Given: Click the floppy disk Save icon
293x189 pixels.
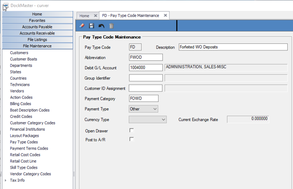Looking at the screenshot, I should click(x=92, y=26).
